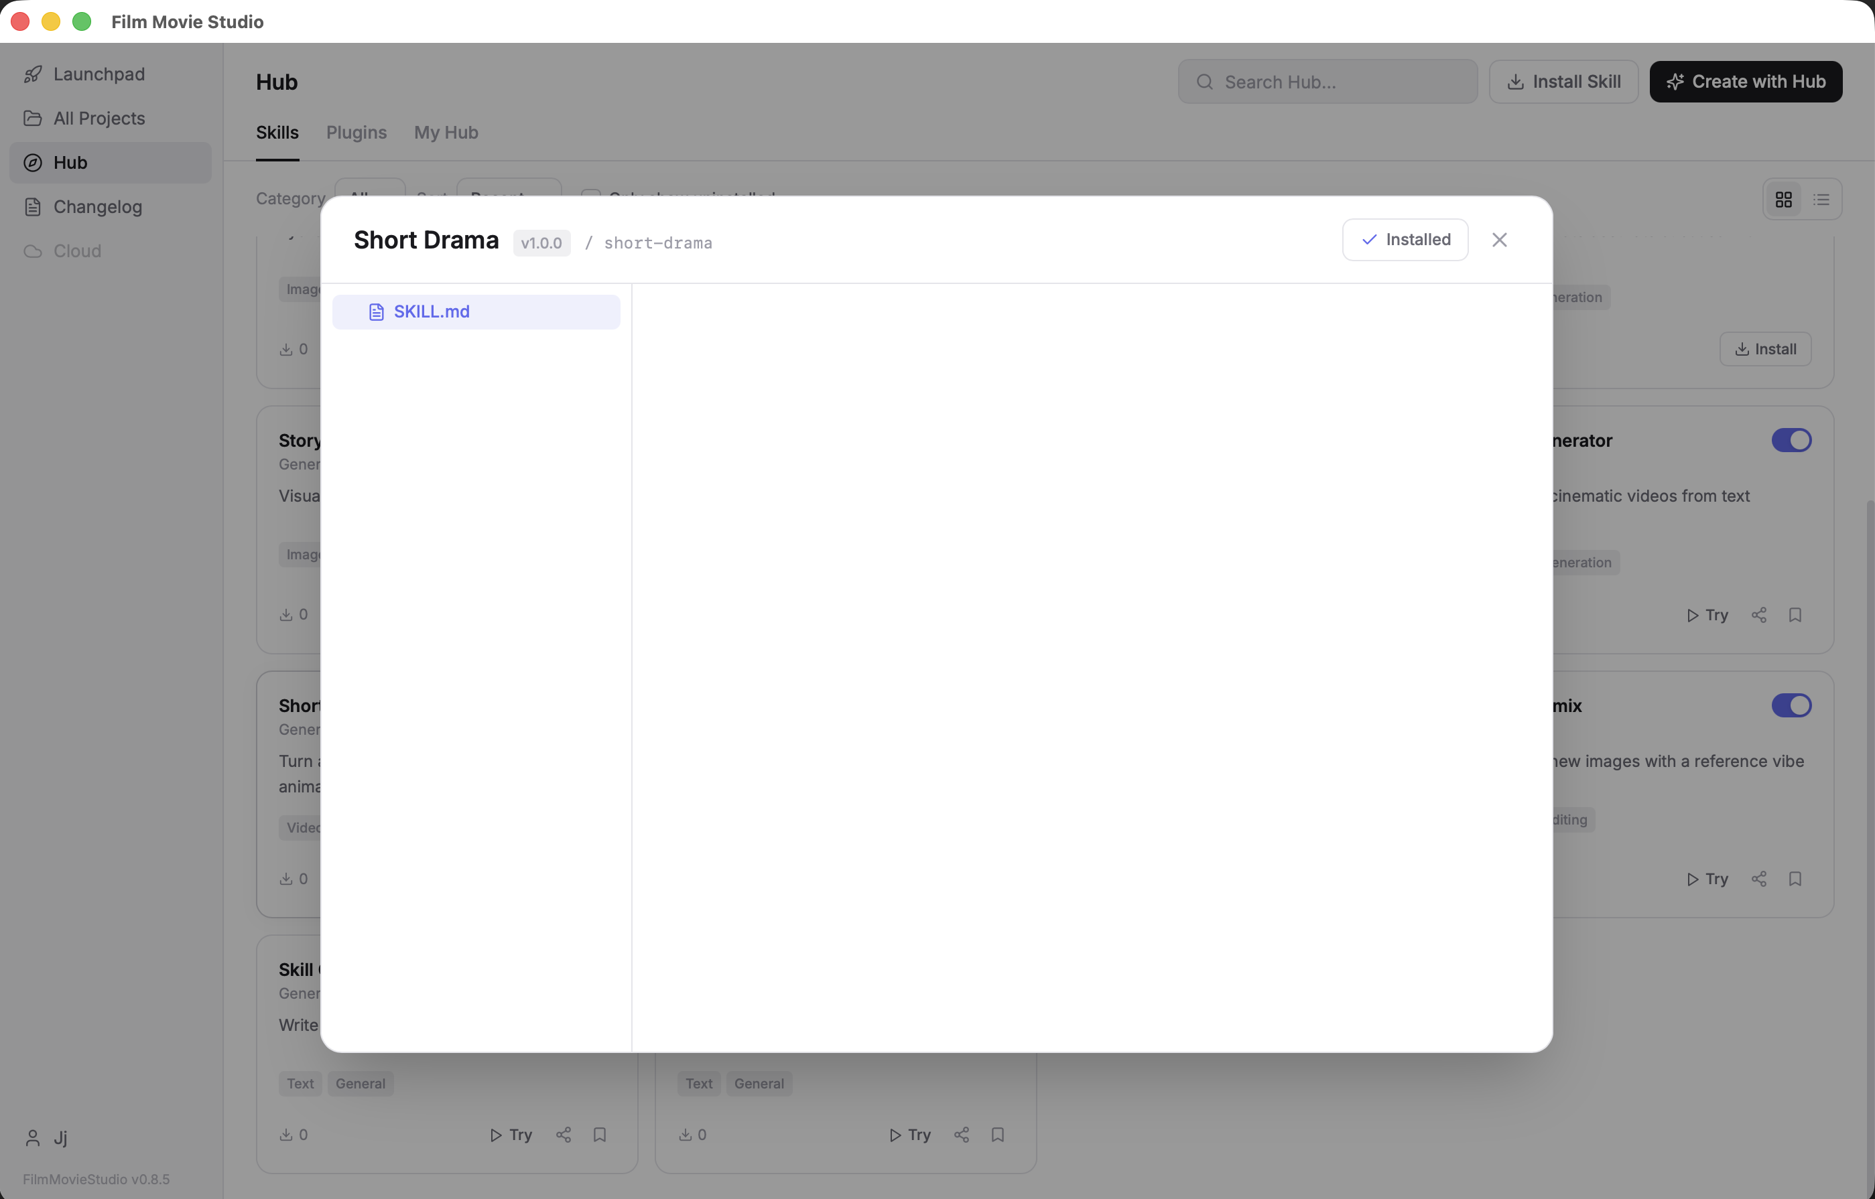The image size is (1875, 1199).
Task: Click the v1.0.0 version badge
Action: click(x=541, y=243)
